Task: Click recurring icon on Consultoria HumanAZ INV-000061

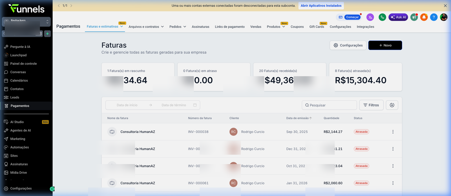Action: click(112, 183)
